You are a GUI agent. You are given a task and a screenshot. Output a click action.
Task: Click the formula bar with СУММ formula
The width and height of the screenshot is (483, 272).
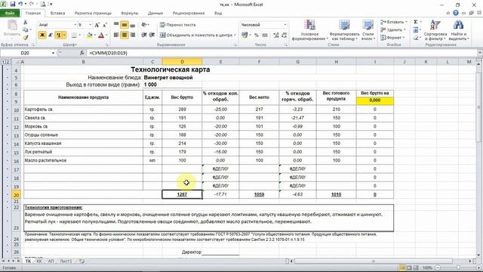pyautogui.click(x=281, y=53)
